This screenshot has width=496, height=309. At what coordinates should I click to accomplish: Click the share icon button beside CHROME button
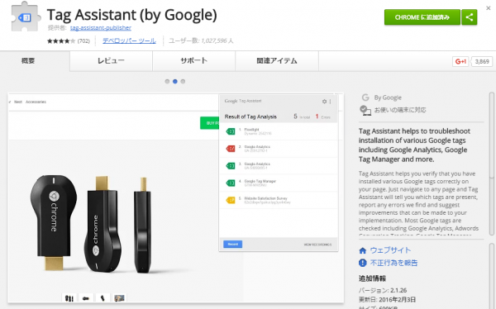(470, 17)
